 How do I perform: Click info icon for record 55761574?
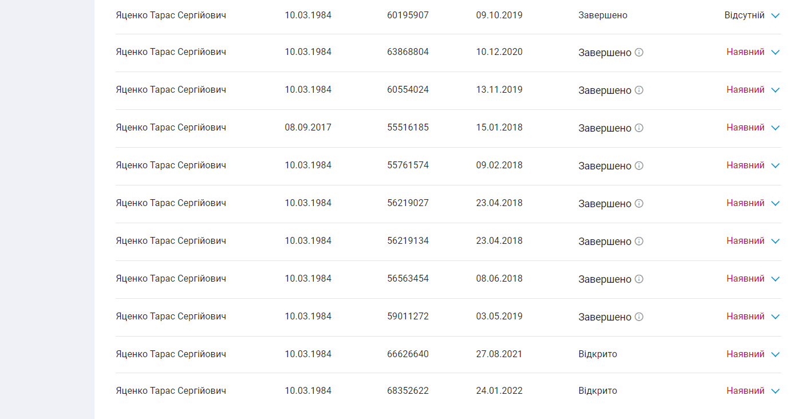639,165
